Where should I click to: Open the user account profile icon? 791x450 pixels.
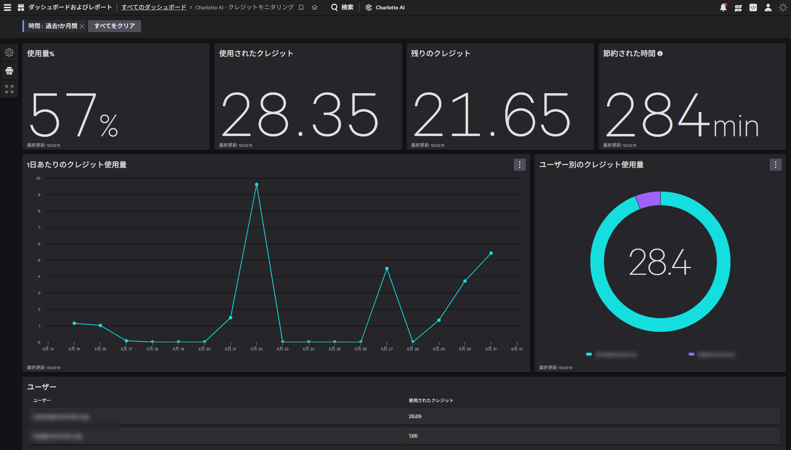point(768,7)
